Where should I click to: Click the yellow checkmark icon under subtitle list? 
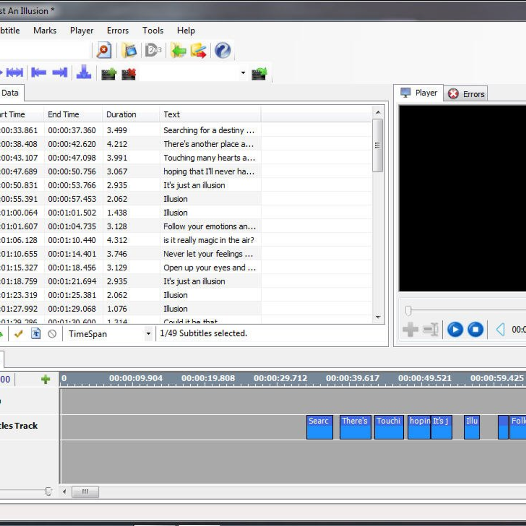pyautogui.click(x=18, y=334)
